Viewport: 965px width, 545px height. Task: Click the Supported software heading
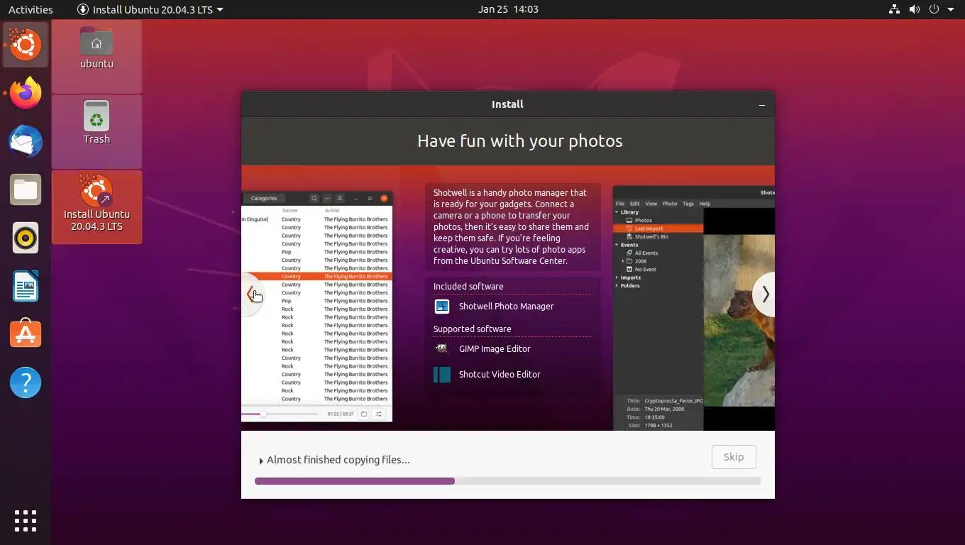coord(472,329)
